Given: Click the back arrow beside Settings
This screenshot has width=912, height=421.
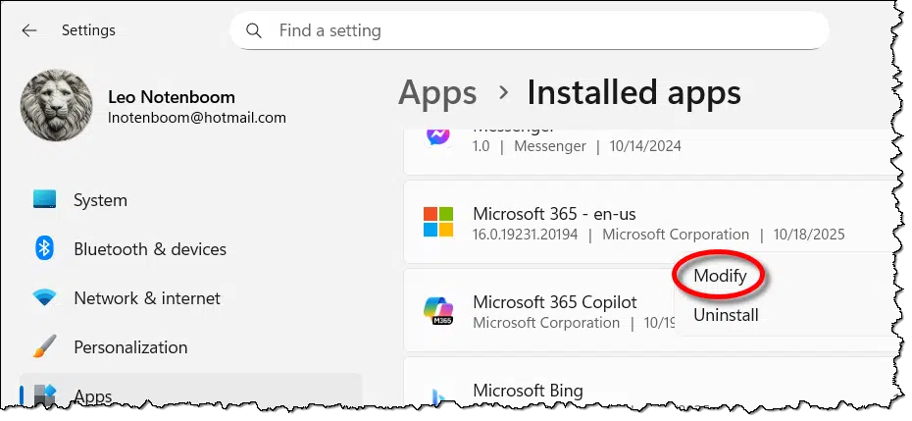Looking at the screenshot, I should 29,30.
